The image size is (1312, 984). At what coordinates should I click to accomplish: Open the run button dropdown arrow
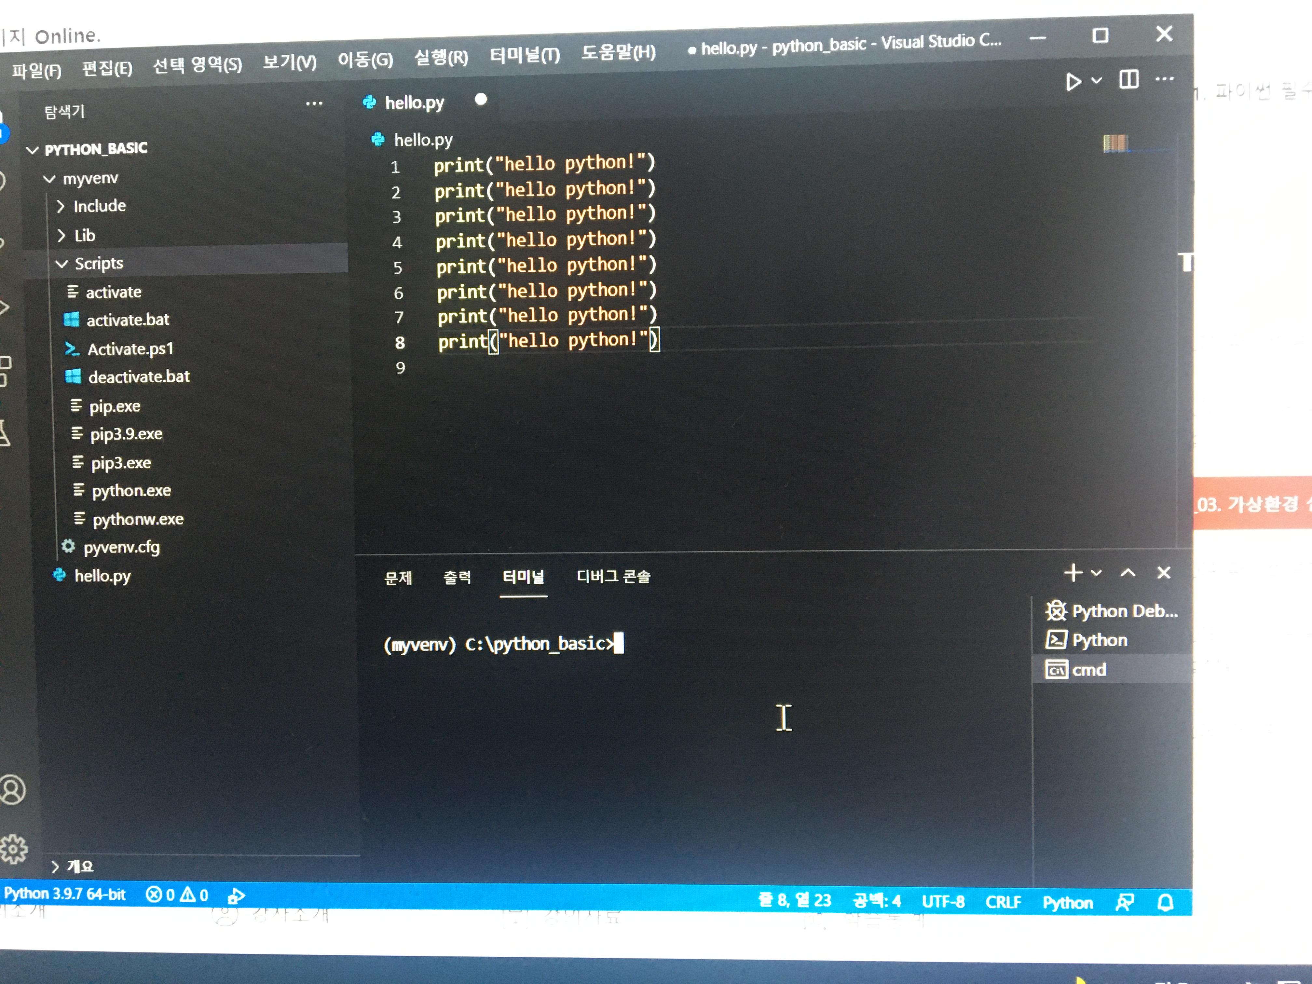click(1097, 80)
